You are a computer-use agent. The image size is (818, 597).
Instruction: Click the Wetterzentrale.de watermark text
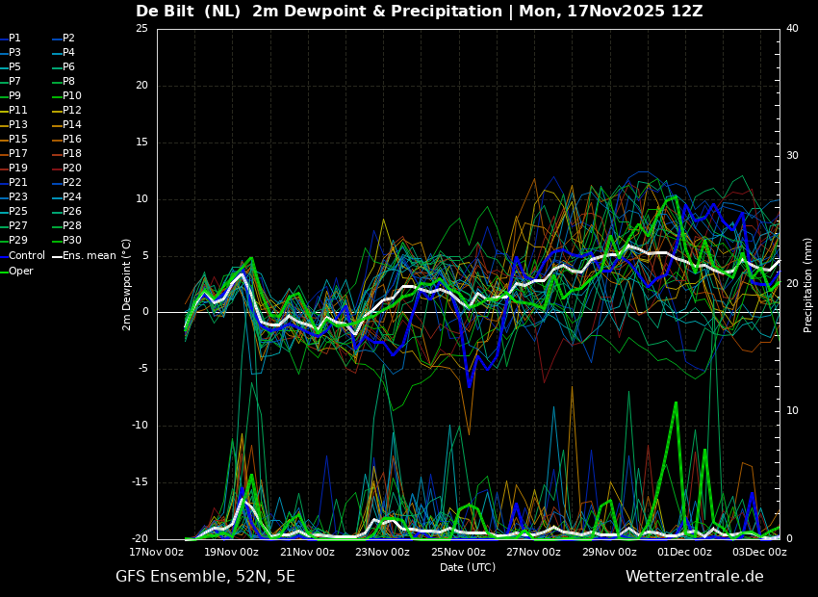click(695, 576)
